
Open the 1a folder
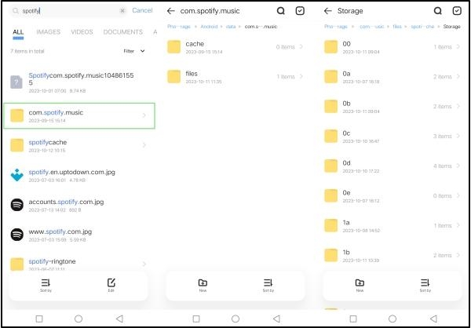pos(392,225)
